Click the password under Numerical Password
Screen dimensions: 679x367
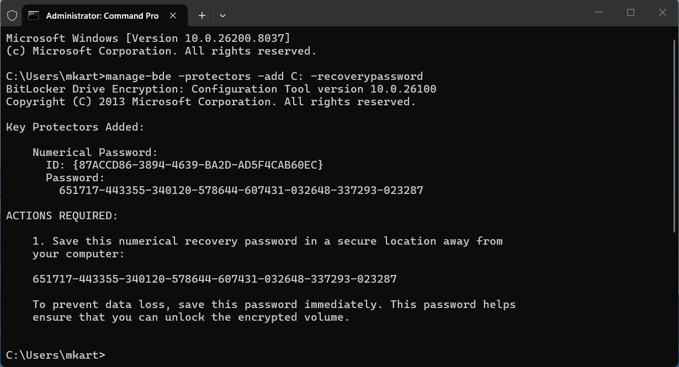(241, 191)
